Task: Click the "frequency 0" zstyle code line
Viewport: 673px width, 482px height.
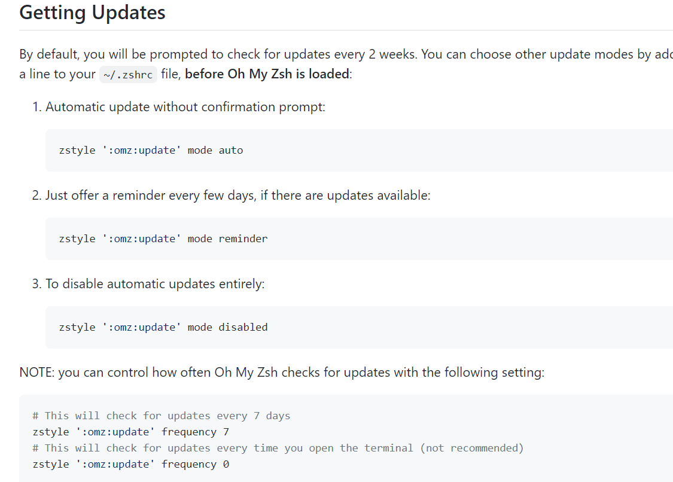Action: [x=131, y=464]
